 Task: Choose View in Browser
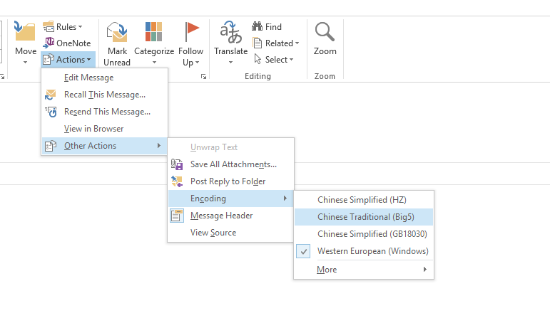click(x=104, y=129)
